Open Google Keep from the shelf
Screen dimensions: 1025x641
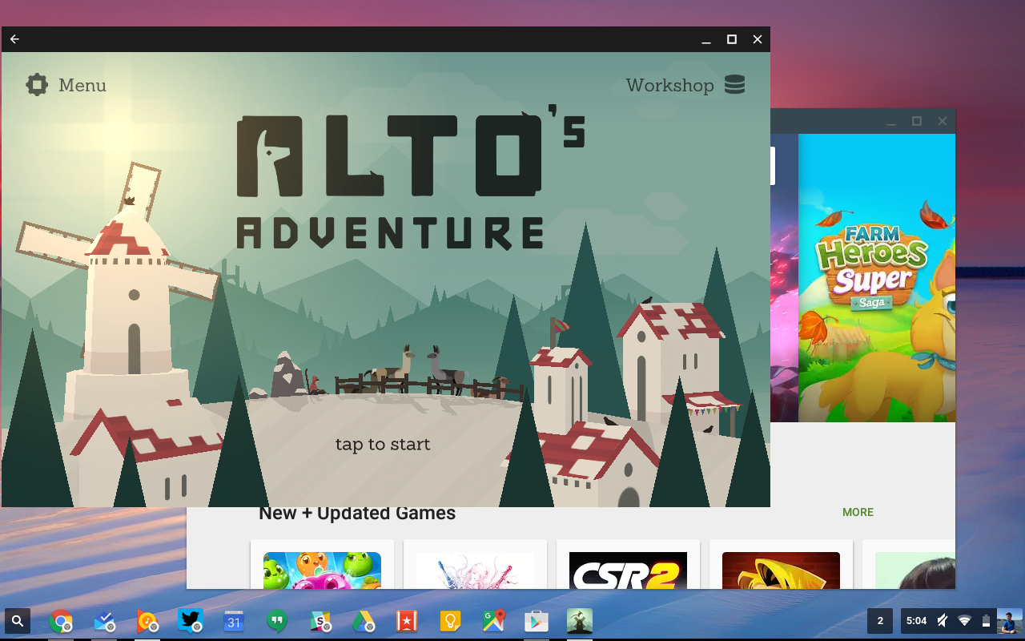click(x=450, y=621)
